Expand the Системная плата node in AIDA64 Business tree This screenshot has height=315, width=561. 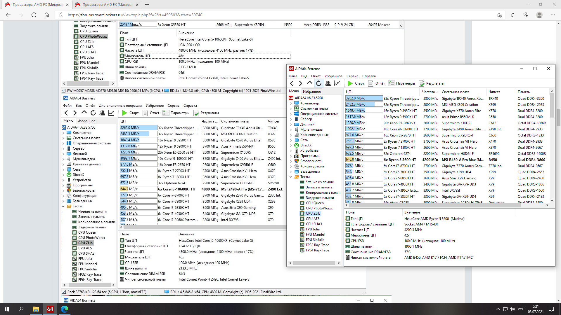tap(63, 138)
